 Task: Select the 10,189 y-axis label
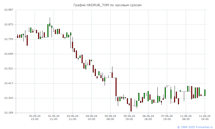point(9,113)
